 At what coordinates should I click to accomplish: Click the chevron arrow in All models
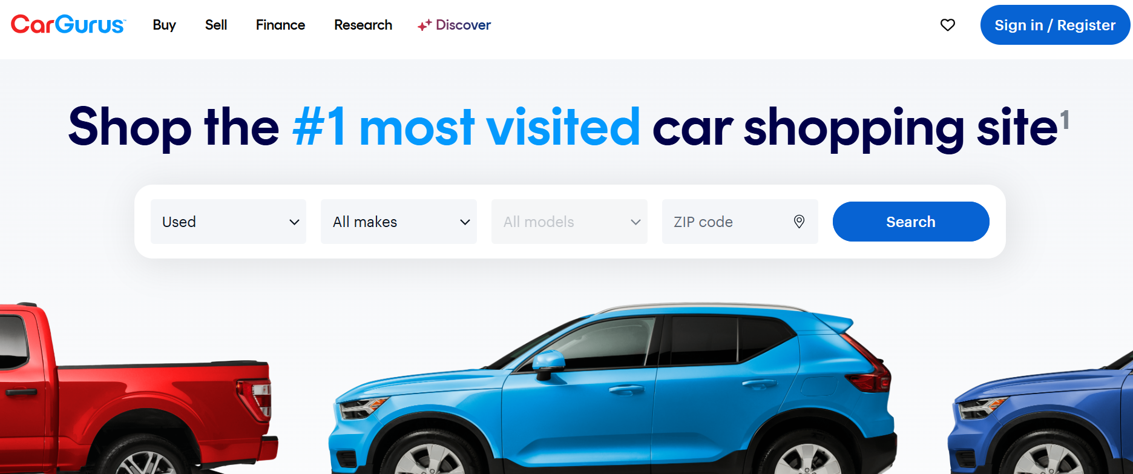tap(635, 222)
